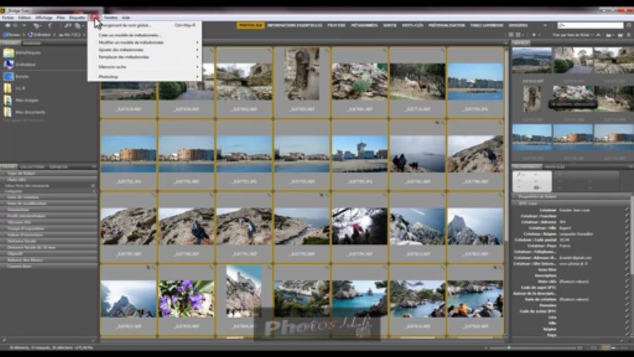Switch to Mots-clés workspace
The width and height of the screenshot is (634, 357).
tap(412, 25)
